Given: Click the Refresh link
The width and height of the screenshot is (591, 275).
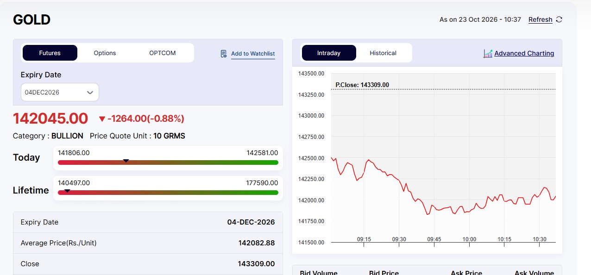Looking at the screenshot, I should [x=541, y=19].
